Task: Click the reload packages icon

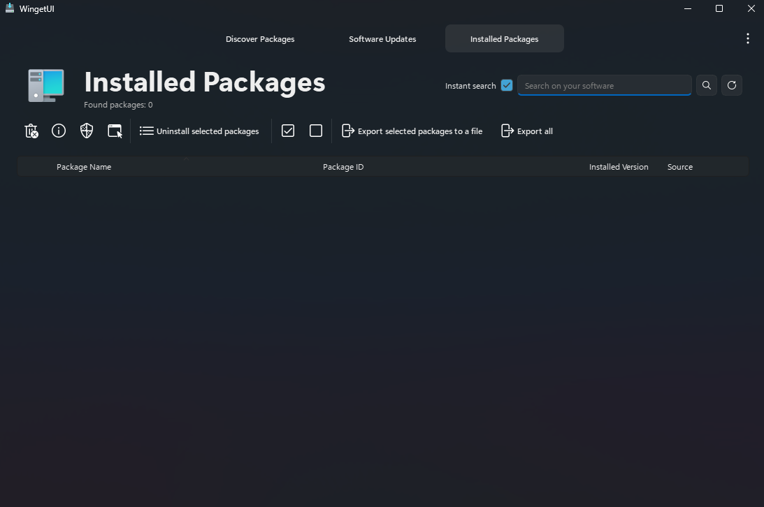Action: 732,84
